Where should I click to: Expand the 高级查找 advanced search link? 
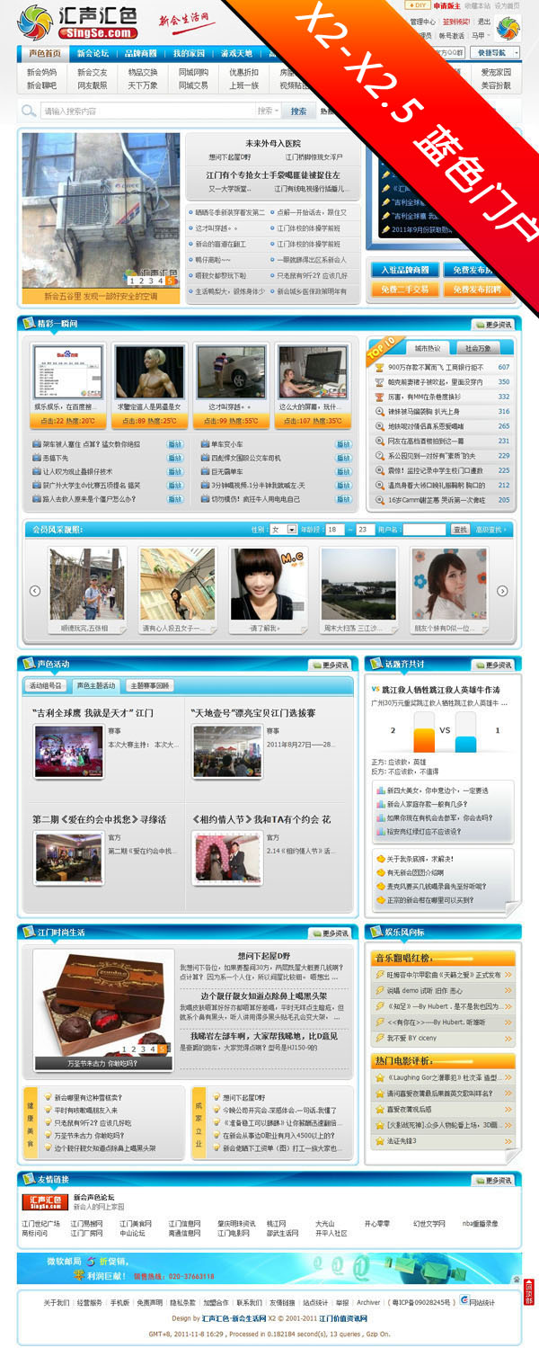[x=491, y=530]
